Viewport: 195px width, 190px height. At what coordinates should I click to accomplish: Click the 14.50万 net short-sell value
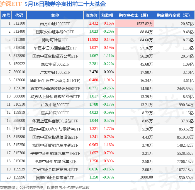[146, 89]
